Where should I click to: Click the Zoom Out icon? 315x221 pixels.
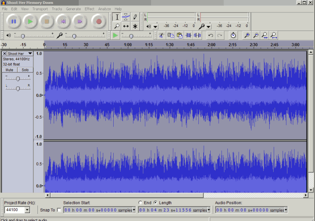pos(256,35)
